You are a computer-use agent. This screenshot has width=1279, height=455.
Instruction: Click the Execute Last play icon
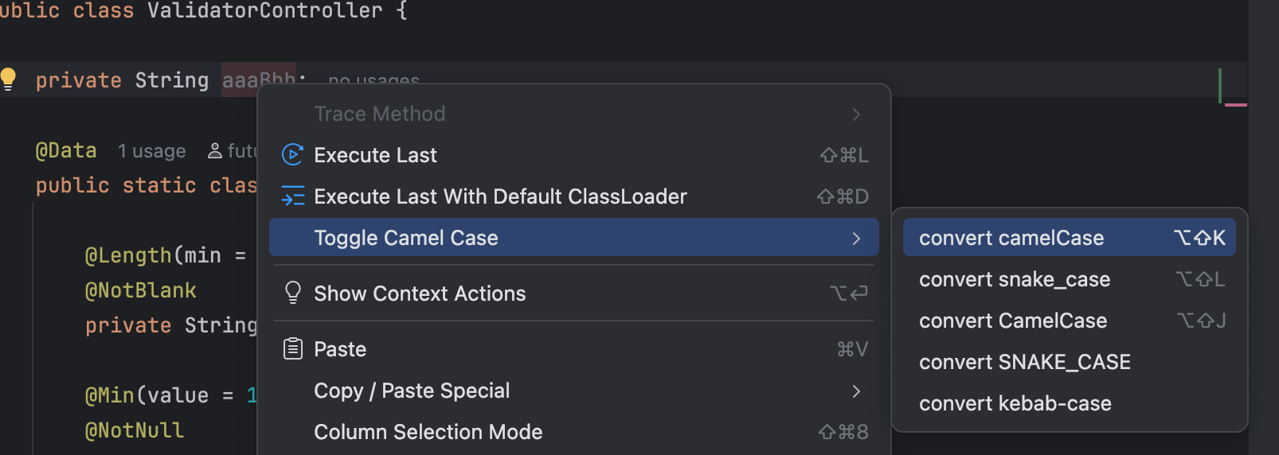tap(293, 154)
